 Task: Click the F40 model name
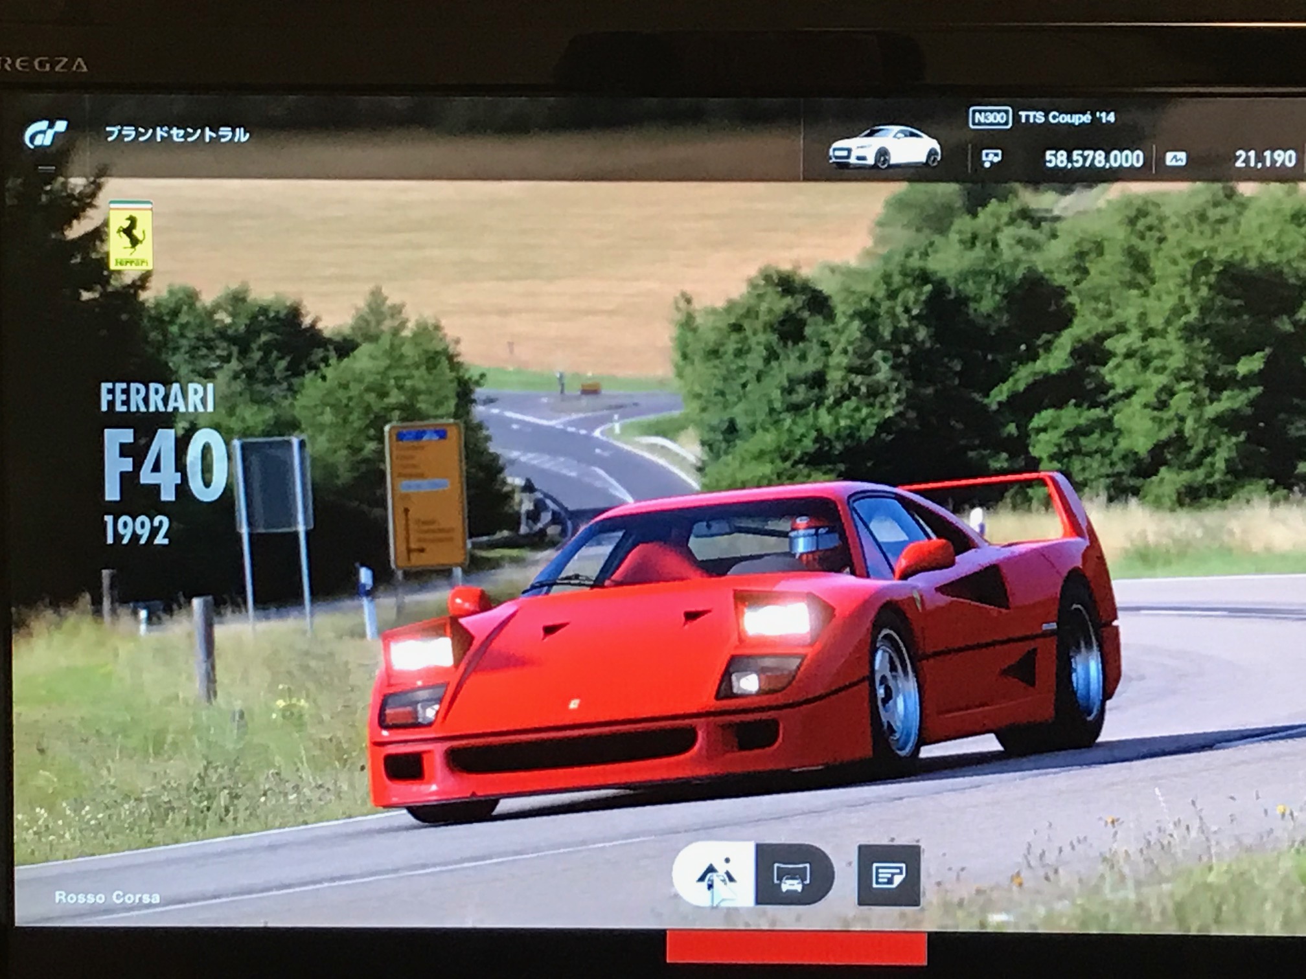coord(166,465)
